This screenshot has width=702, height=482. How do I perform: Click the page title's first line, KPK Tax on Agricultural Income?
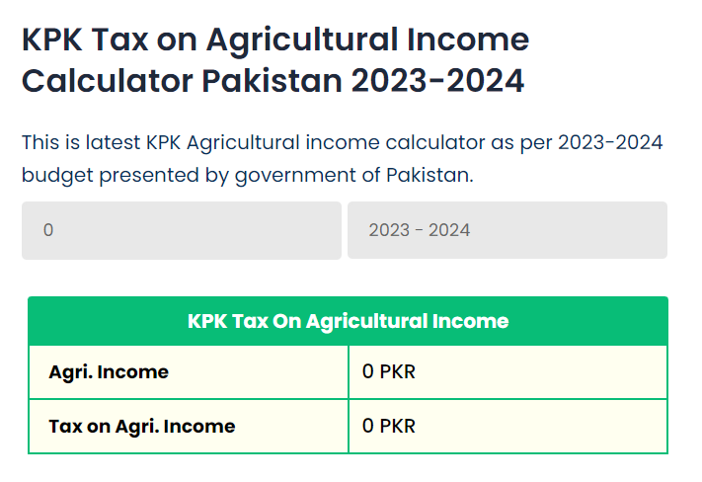click(x=275, y=40)
